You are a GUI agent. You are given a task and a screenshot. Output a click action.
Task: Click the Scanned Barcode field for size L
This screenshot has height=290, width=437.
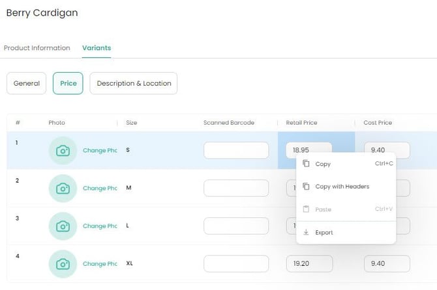click(236, 226)
